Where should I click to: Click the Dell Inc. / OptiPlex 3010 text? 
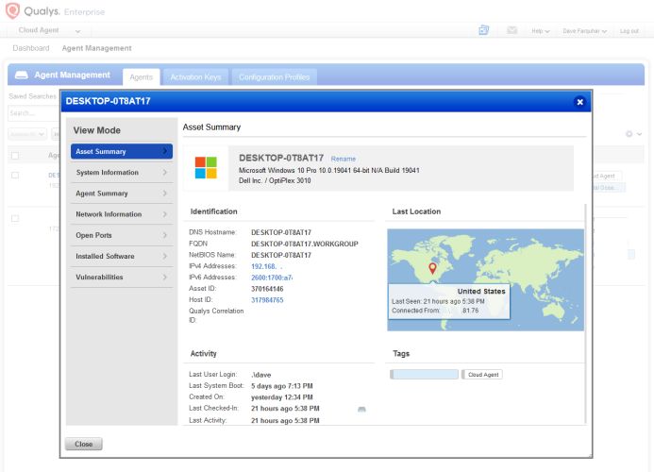275,180
